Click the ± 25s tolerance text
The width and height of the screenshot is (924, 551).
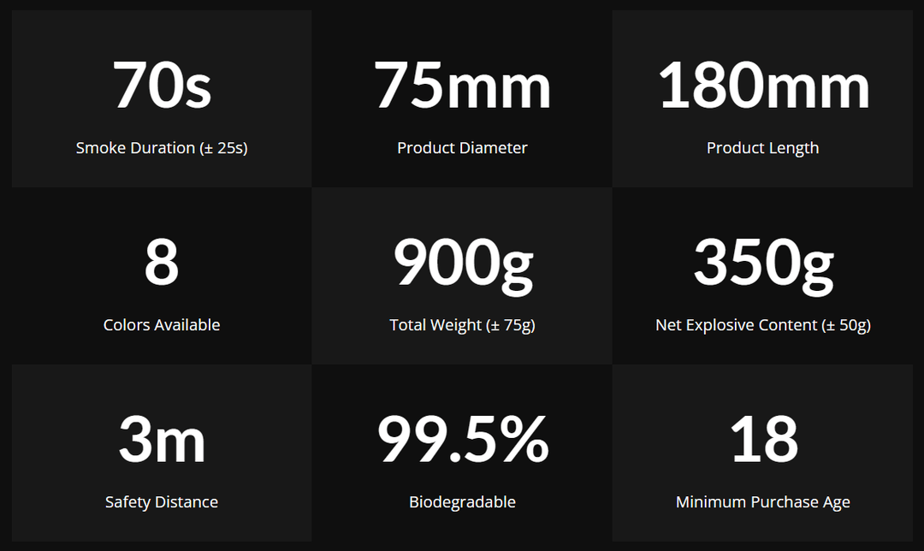pyautogui.click(x=223, y=148)
